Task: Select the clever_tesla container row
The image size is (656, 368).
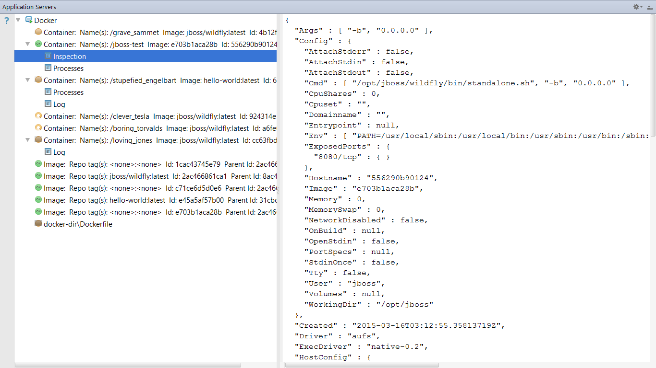Action: (x=146, y=116)
